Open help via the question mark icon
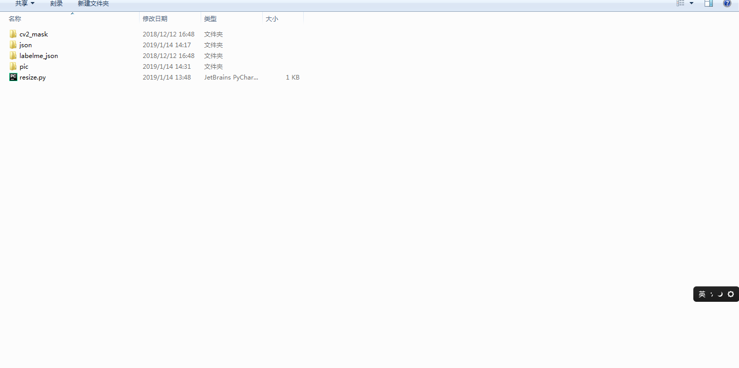739x368 pixels. pyautogui.click(x=727, y=3)
